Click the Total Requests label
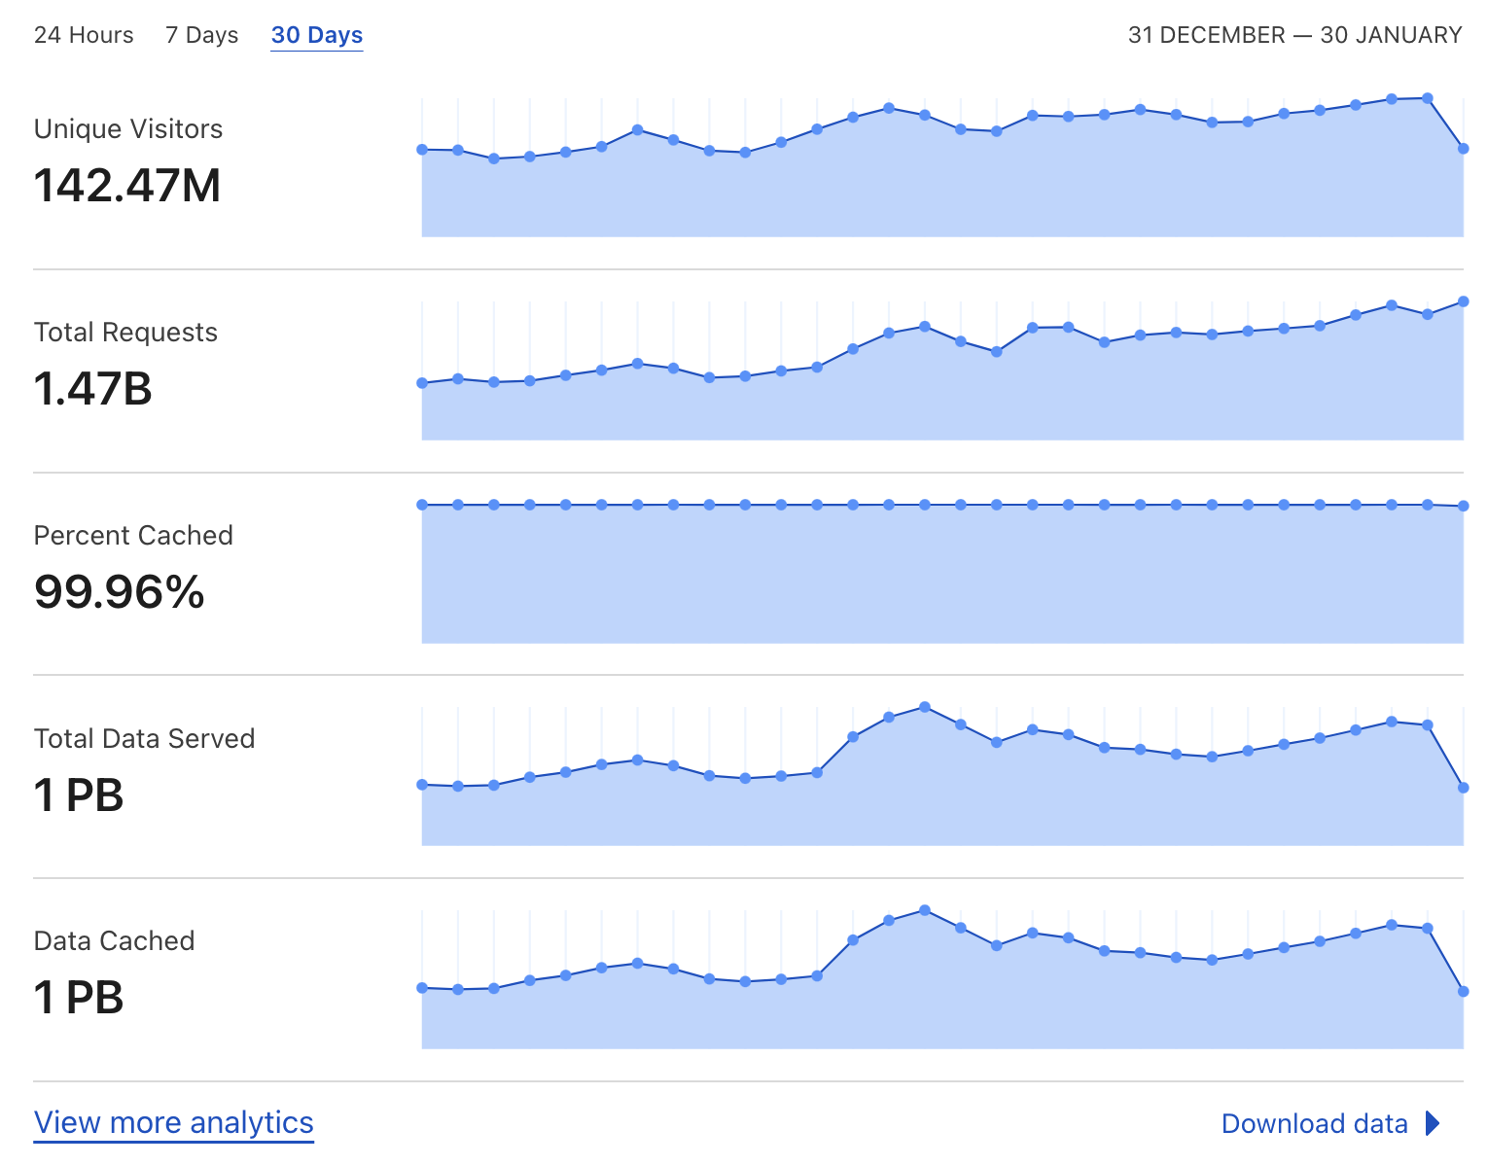This screenshot has height=1165, width=1488. tap(125, 333)
